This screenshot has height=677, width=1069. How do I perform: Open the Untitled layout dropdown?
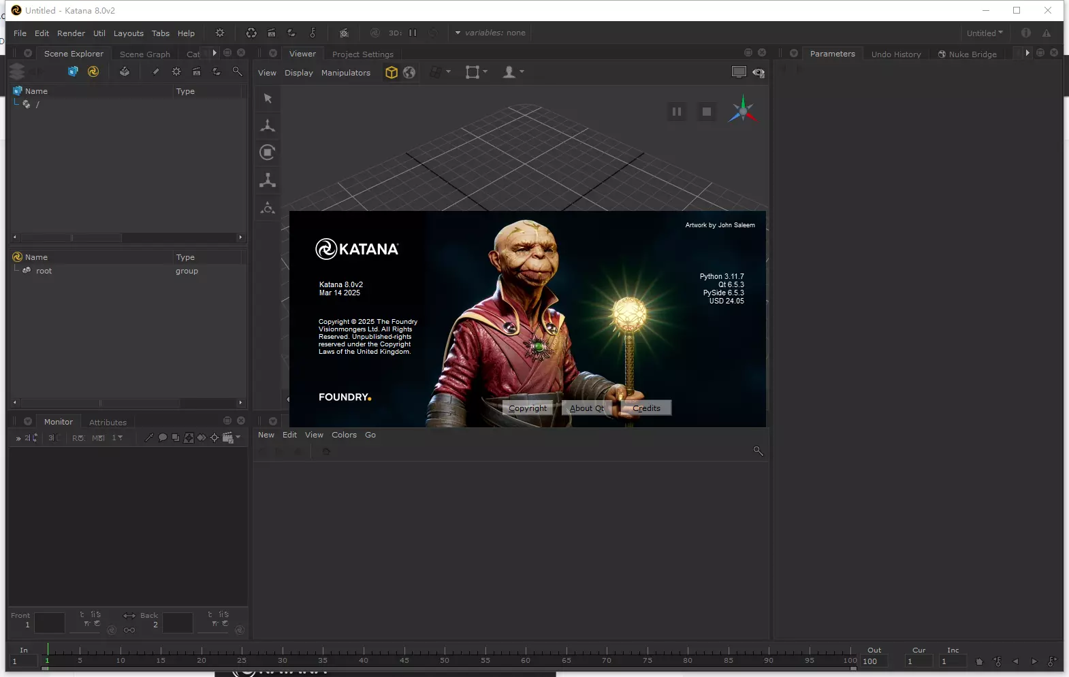985,33
